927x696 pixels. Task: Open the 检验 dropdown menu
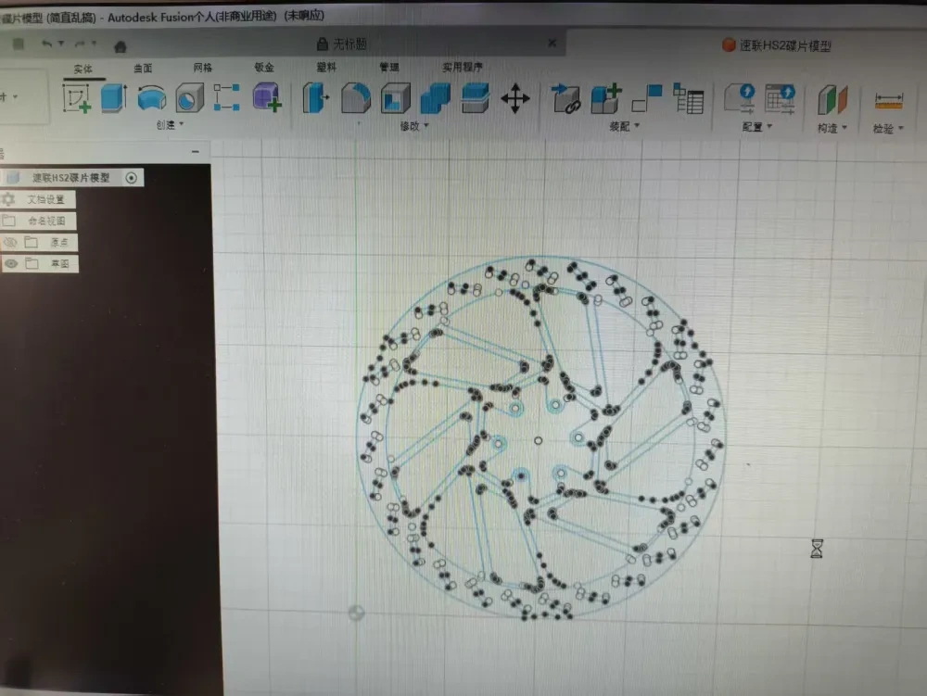pyautogui.click(x=888, y=129)
